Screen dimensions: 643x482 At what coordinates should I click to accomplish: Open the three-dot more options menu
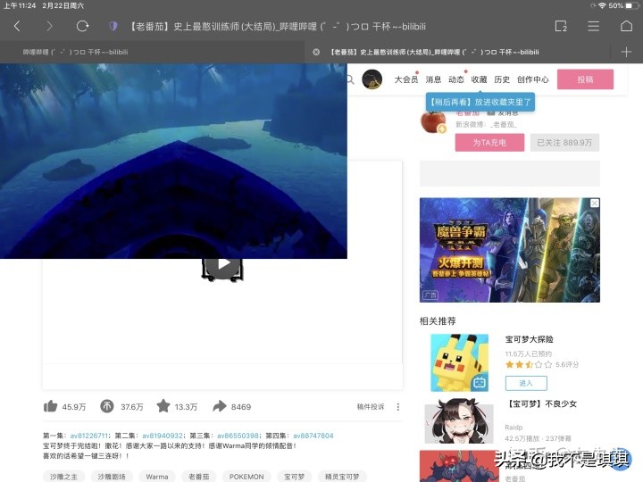click(397, 407)
